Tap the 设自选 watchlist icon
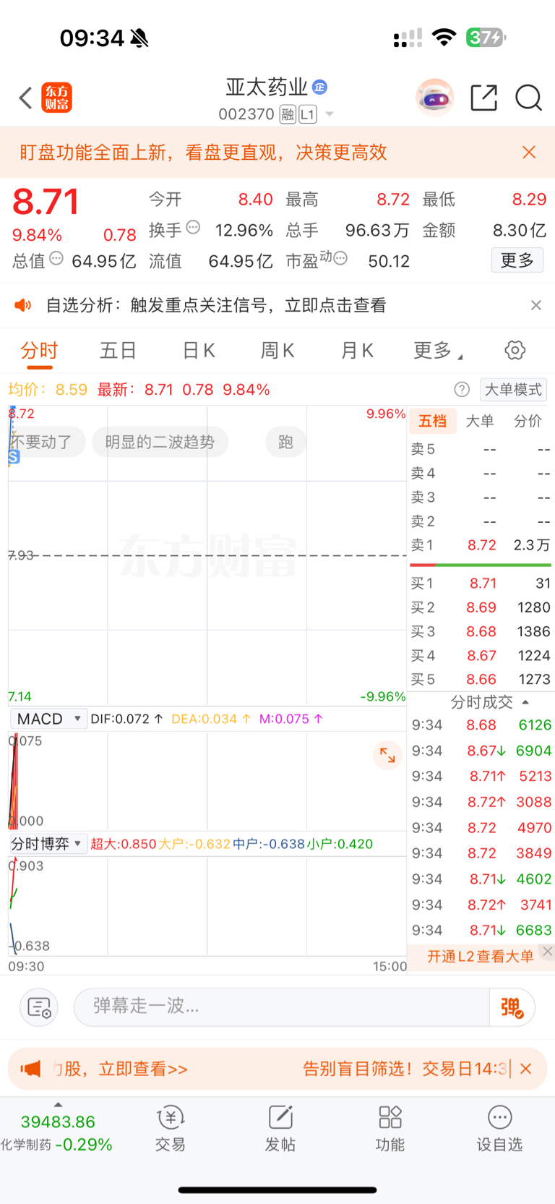 coord(499,1129)
